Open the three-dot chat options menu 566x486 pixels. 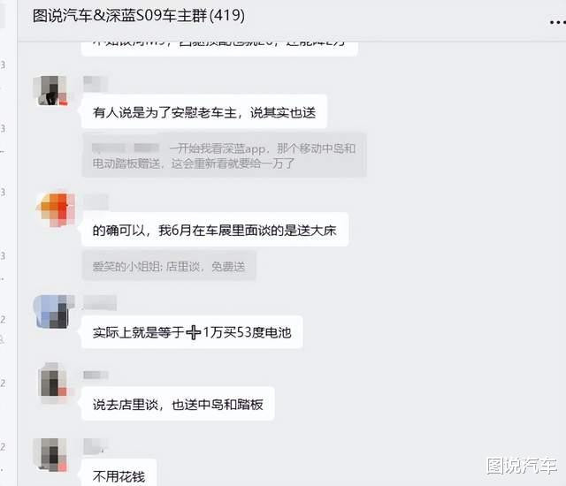coord(558,22)
